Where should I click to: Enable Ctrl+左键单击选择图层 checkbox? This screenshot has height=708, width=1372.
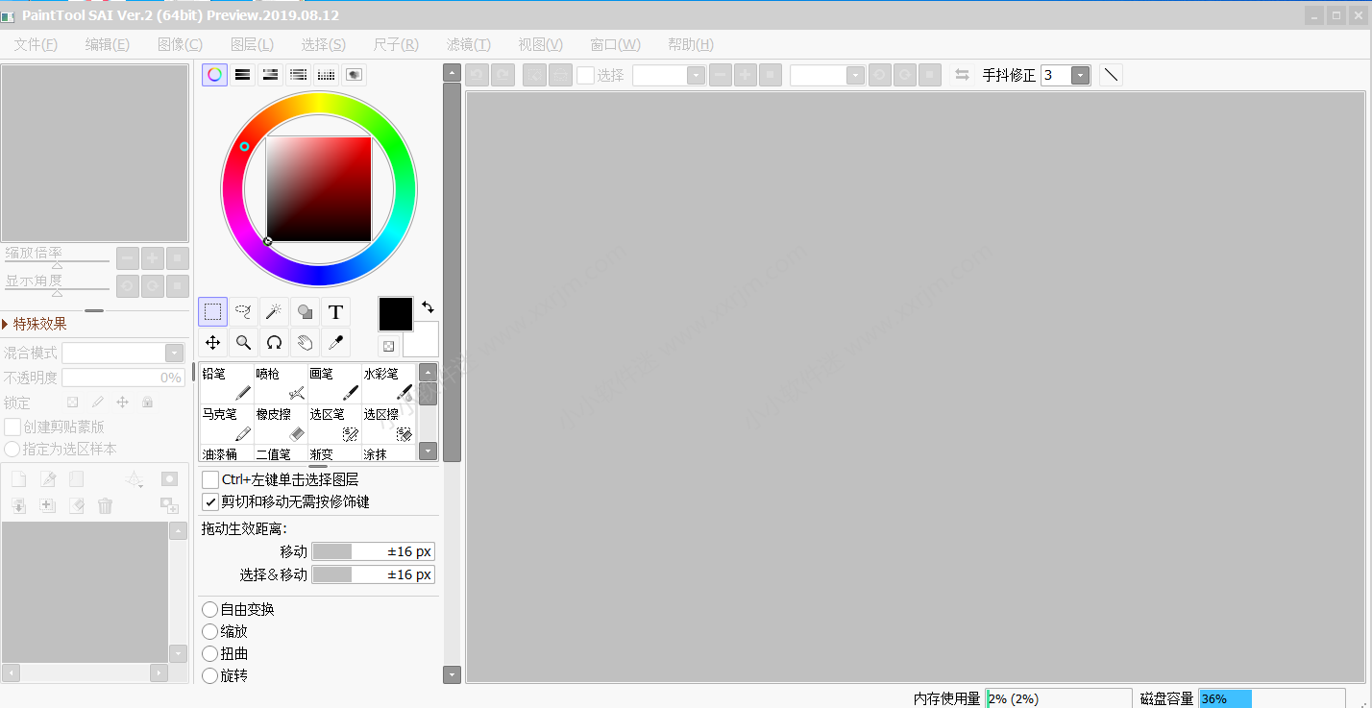click(x=210, y=479)
